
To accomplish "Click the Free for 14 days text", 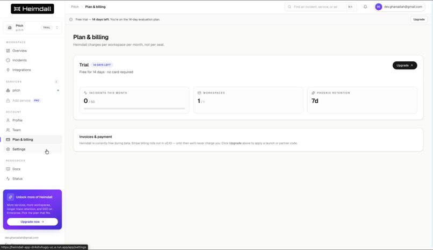I will pyautogui.click(x=106, y=72).
